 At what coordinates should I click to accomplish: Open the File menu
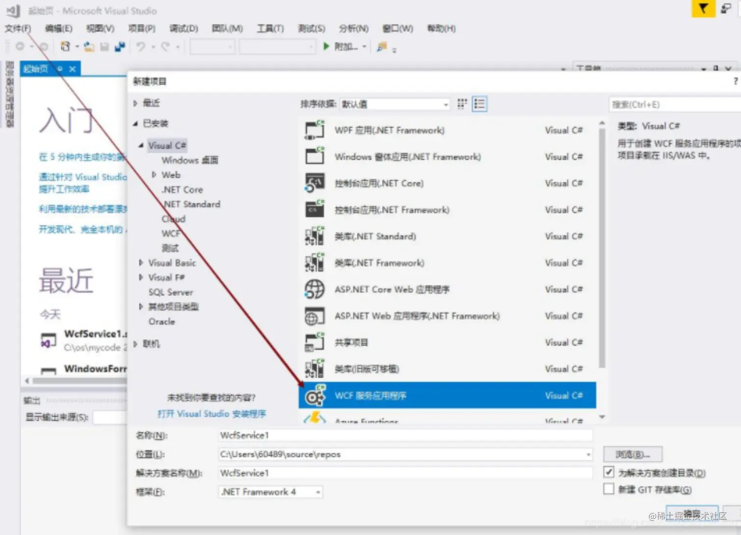18,28
